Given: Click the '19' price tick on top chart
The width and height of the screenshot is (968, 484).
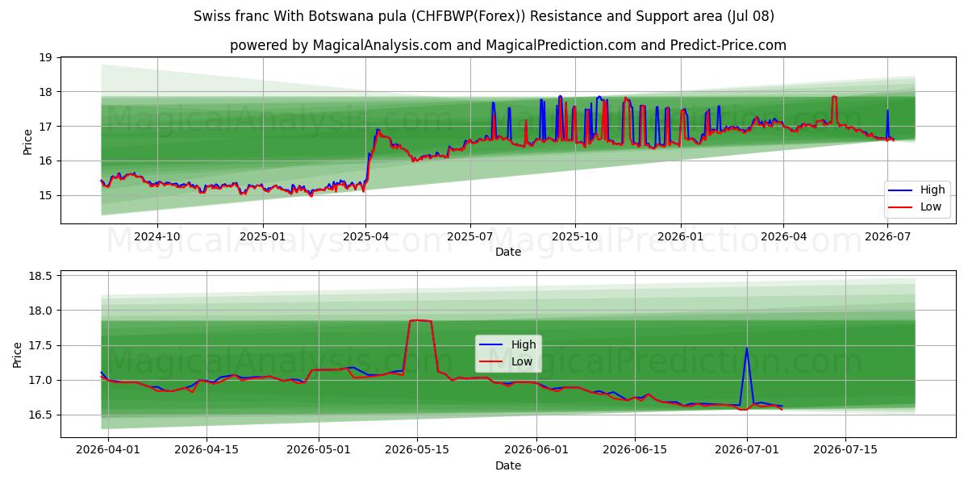Looking at the screenshot, I should coord(45,57).
